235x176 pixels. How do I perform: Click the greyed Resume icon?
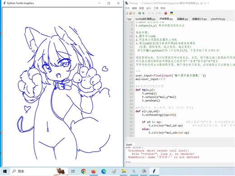160,13
